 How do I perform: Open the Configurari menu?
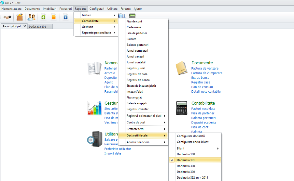coord(97,8)
